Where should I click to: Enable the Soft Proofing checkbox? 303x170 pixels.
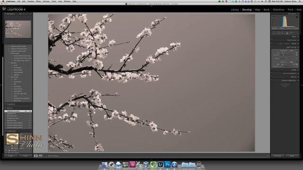pos(46,156)
